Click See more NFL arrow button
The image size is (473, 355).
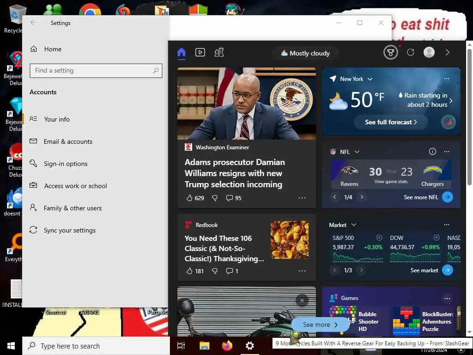tap(447, 197)
